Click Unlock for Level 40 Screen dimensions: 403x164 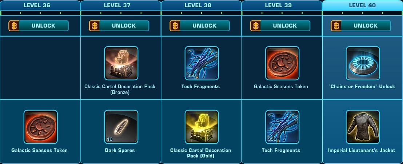point(361,26)
